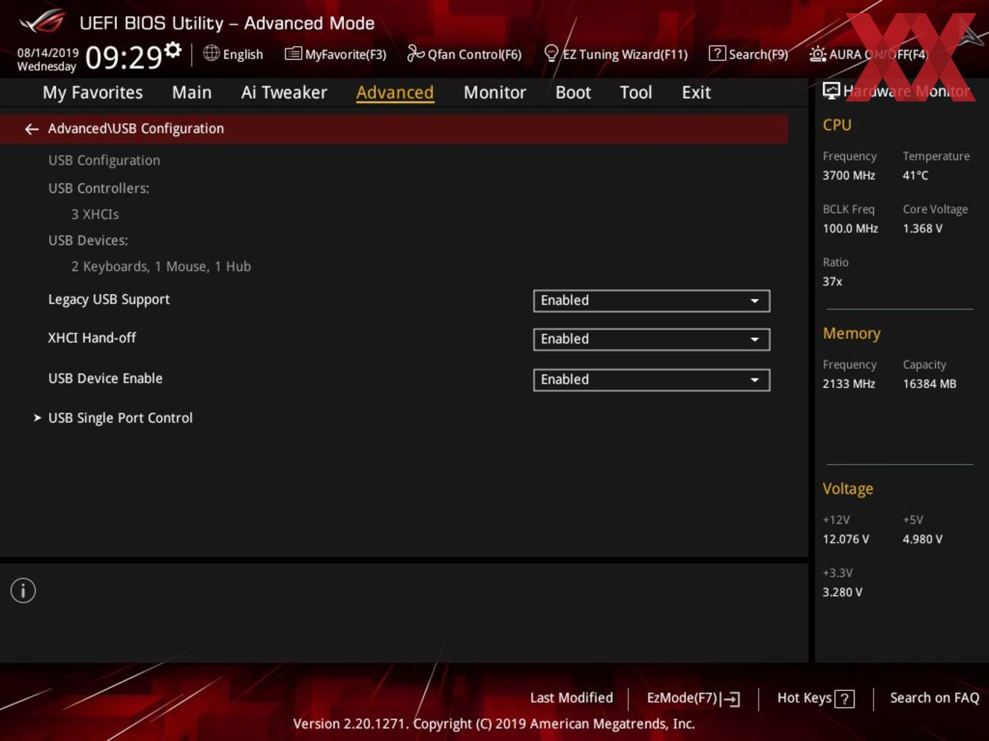
Task: Click the Hardware Monitor display icon
Action: click(x=831, y=90)
